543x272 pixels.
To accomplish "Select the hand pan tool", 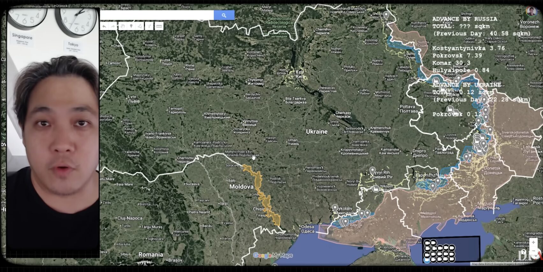I will tap(122, 26).
